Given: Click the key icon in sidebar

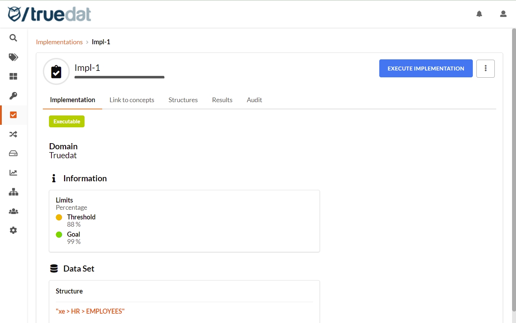Looking at the screenshot, I should tap(13, 96).
